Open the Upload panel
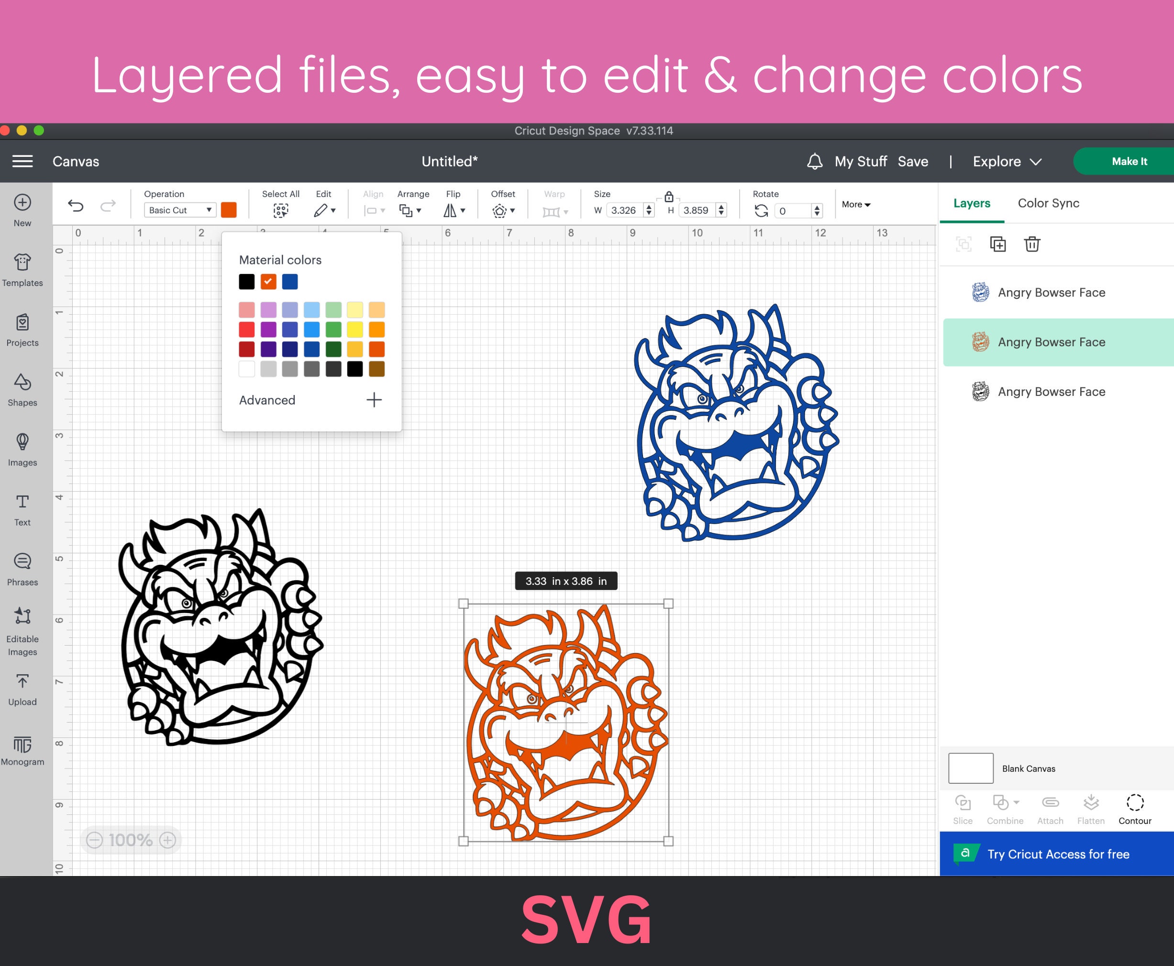This screenshot has width=1174, height=966. (22, 688)
